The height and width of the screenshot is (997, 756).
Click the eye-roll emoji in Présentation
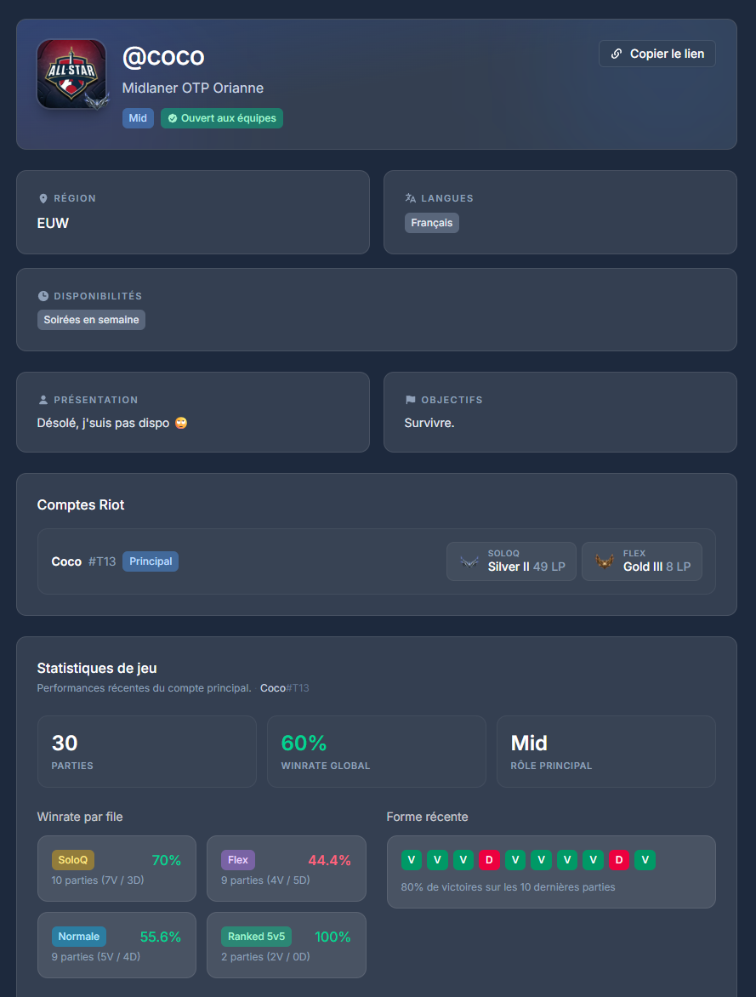pos(181,423)
